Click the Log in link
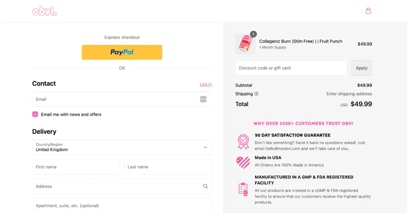The height and width of the screenshot is (213, 407). click(206, 84)
